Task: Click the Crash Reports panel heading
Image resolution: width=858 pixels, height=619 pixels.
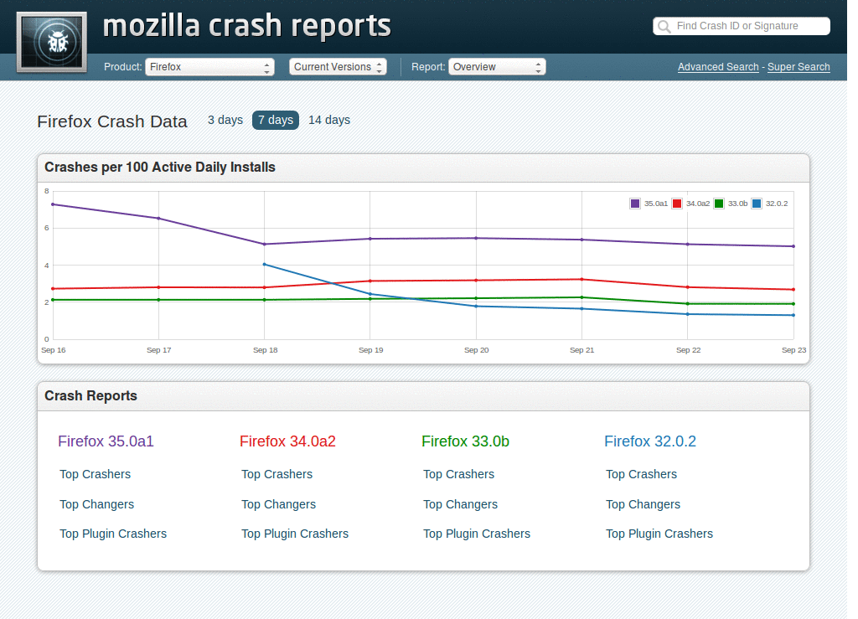Action: [90, 396]
